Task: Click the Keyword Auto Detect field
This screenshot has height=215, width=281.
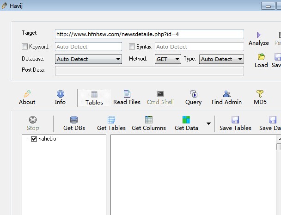Action: [88, 47]
